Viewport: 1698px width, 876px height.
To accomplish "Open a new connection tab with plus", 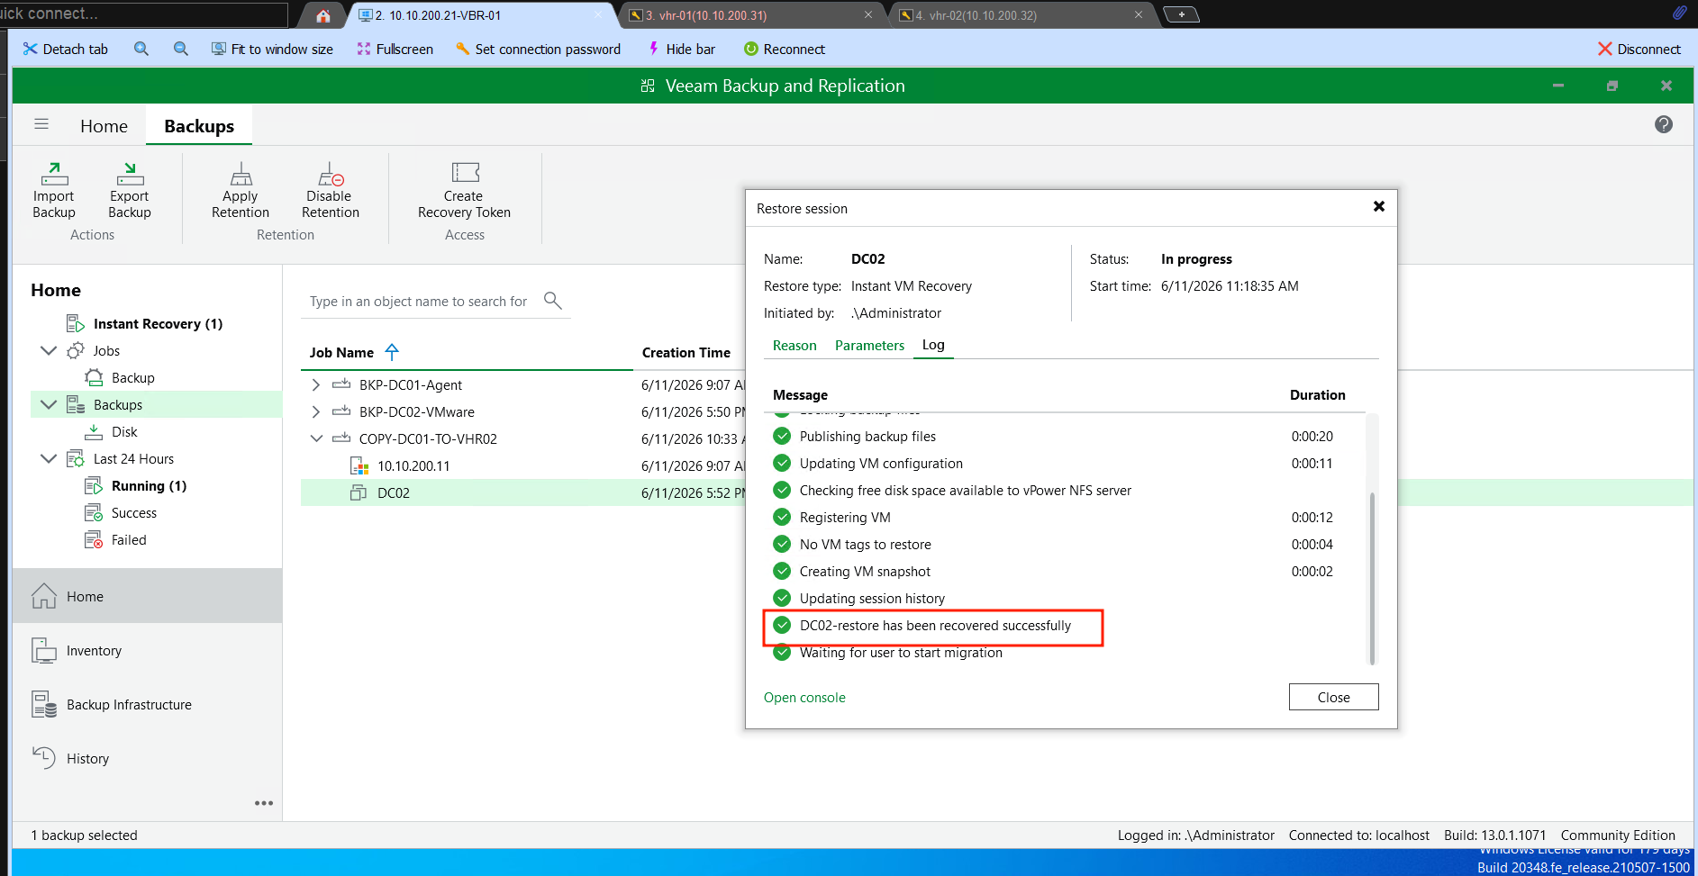I will click(1181, 14).
